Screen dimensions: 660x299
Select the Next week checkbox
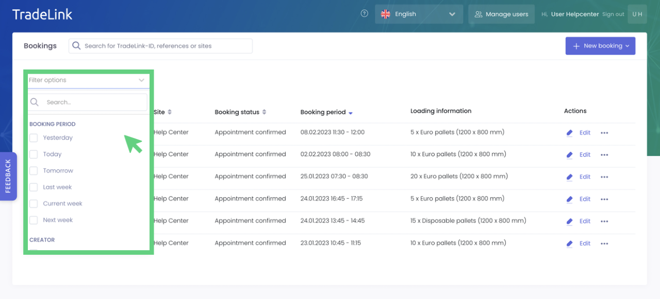pyautogui.click(x=34, y=220)
